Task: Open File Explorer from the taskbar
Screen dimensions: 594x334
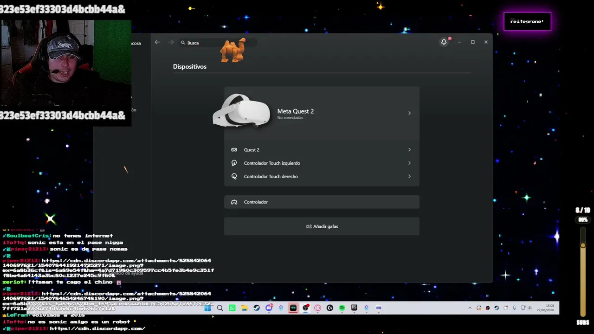Action: 244,308
